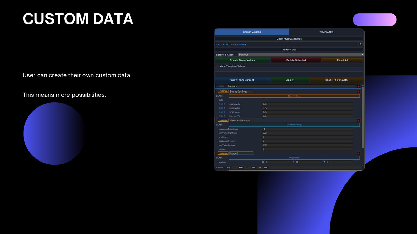The image size is (417, 234).
Task: Click the vertical scrollbar of the field list
Action: (x=363, y=117)
